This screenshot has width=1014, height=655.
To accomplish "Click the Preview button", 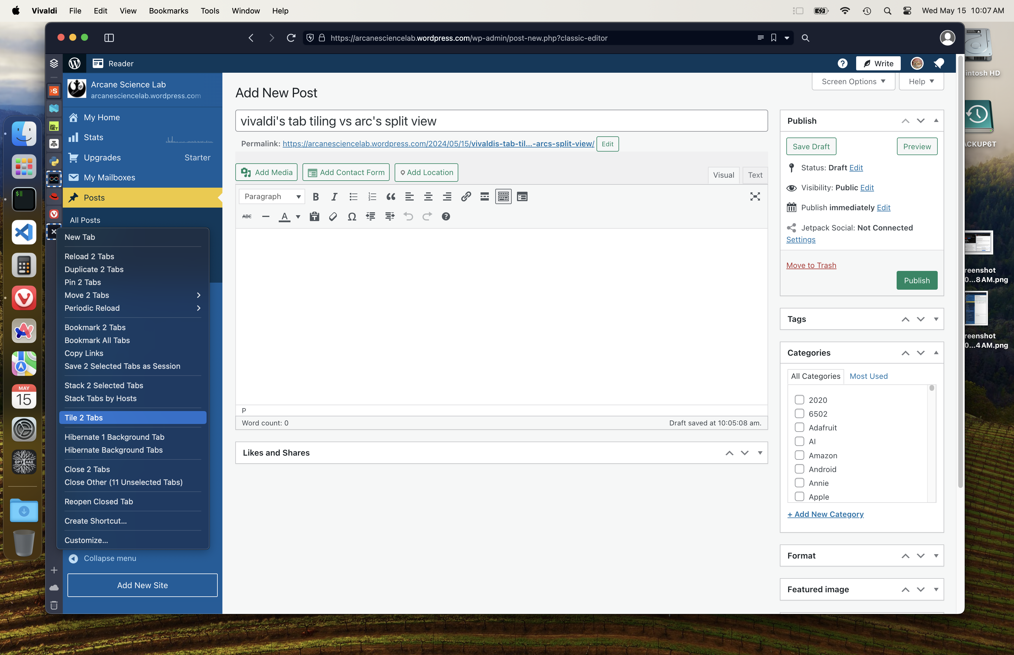I will click(917, 146).
